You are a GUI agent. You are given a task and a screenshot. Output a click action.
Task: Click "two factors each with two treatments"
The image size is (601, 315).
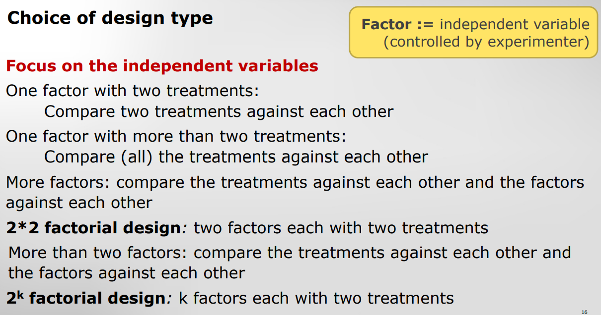[341, 228]
